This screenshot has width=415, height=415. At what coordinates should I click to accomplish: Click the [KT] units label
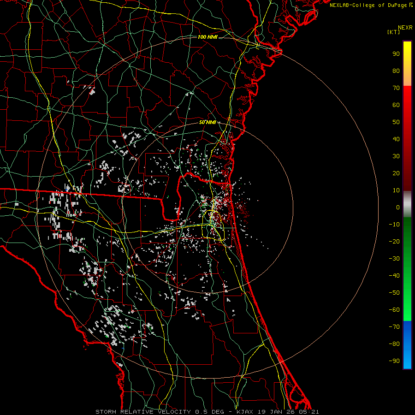[x=393, y=32]
